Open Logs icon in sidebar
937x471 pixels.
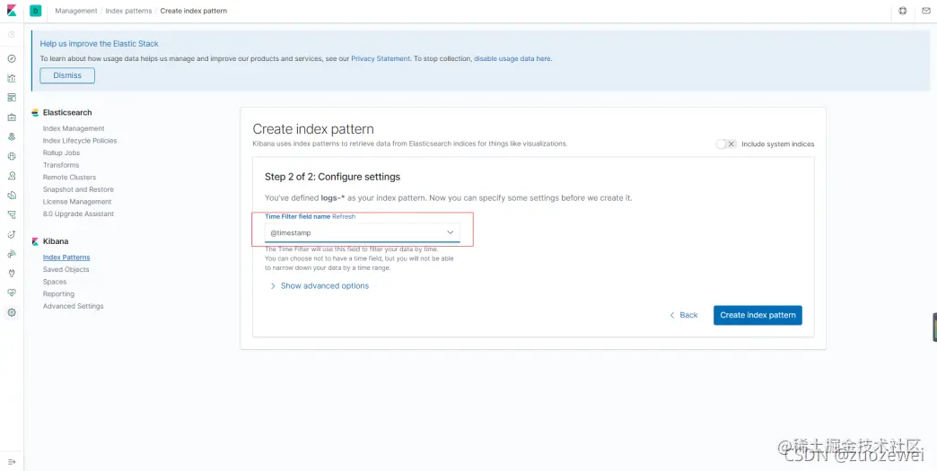[x=12, y=196]
